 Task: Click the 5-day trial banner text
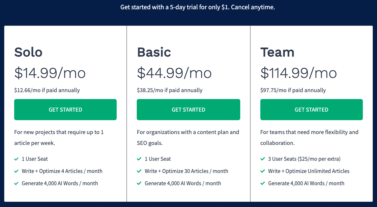pyautogui.click(x=198, y=7)
